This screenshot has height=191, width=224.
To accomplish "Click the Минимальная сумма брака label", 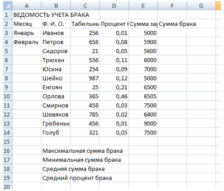I will point(82,160).
